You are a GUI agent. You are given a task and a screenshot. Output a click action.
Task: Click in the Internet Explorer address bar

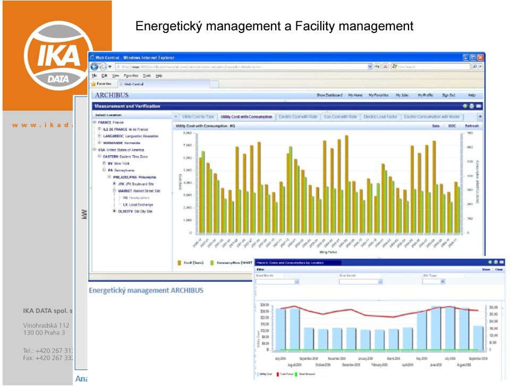pyautogui.click(x=244, y=67)
